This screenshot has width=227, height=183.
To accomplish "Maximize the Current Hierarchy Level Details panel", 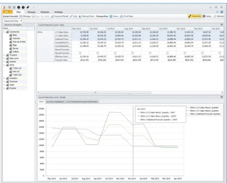I will (x=222, y=97).
